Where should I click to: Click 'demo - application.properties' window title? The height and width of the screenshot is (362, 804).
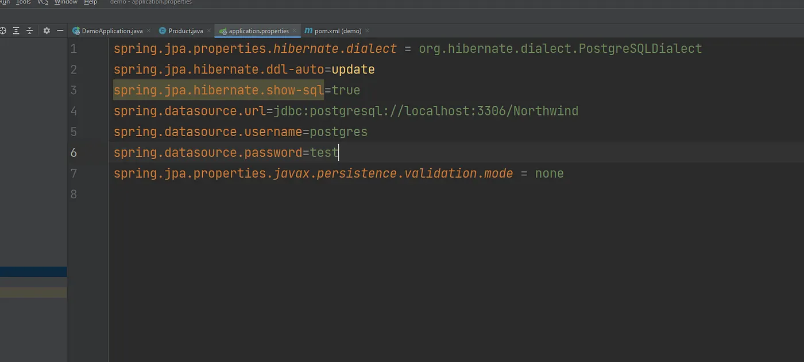[151, 2]
